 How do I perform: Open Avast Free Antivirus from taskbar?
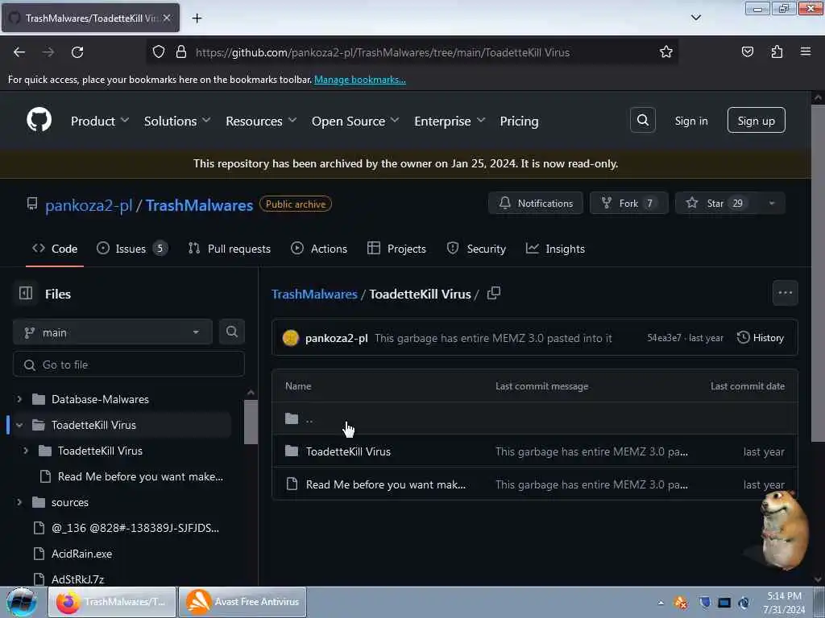[243, 602]
